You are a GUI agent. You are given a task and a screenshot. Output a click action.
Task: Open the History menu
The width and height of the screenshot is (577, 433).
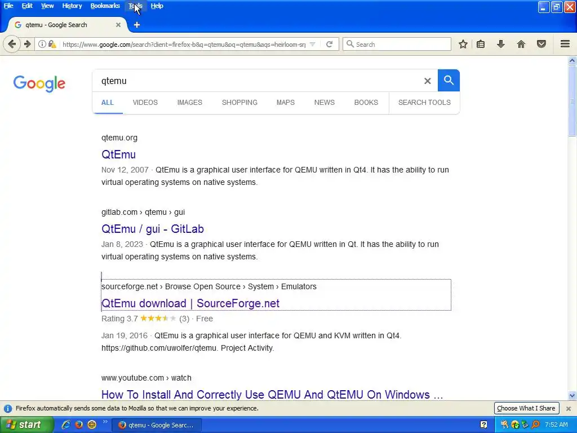pos(72,6)
